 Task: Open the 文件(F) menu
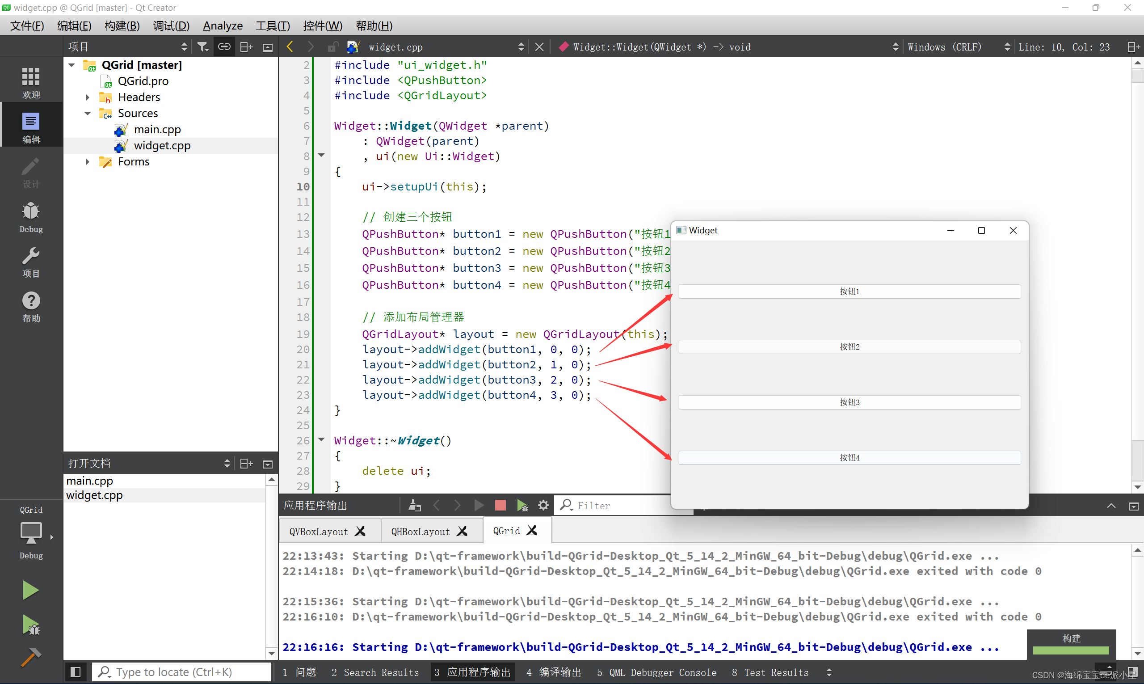click(x=27, y=25)
